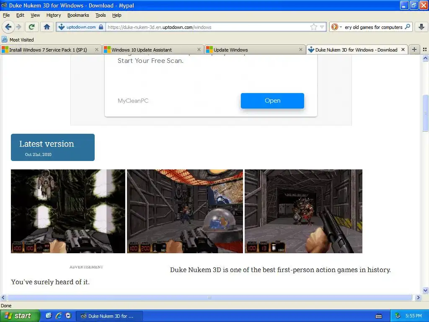Launch Windows Media Player quick launch icon
The width and height of the screenshot is (429, 322).
[68, 316]
